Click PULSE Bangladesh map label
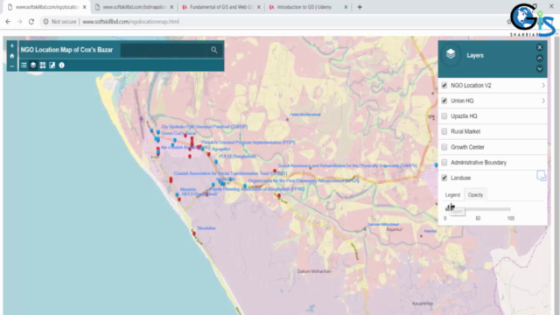 237,157
